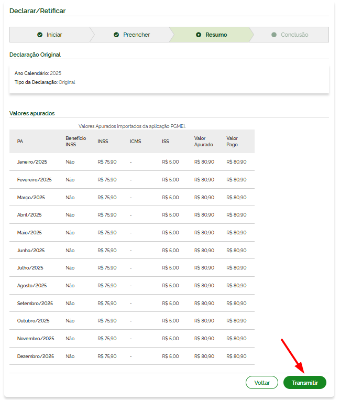Click the active circle icon beside Resumo
The height and width of the screenshot is (400, 340).
(x=199, y=35)
